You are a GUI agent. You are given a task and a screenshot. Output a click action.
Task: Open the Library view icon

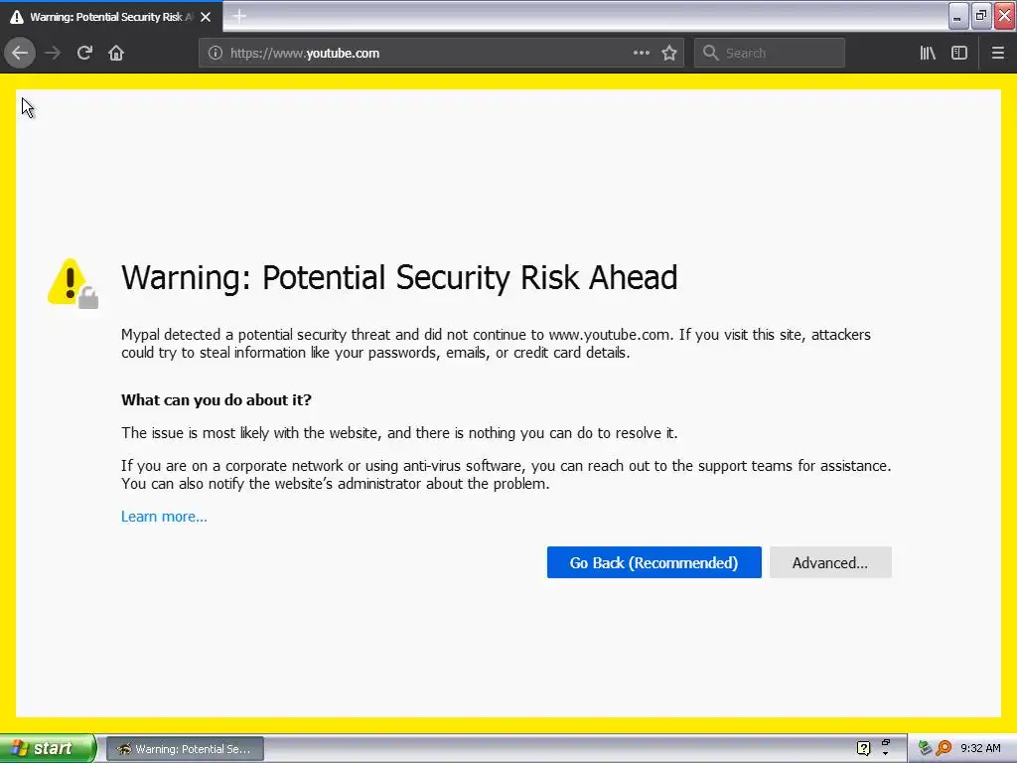(928, 54)
